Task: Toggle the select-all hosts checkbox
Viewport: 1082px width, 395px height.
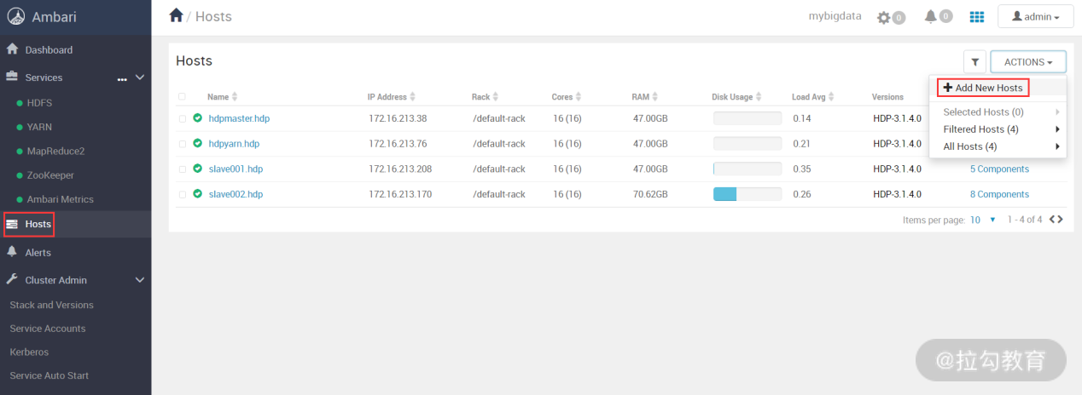Action: (182, 97)
